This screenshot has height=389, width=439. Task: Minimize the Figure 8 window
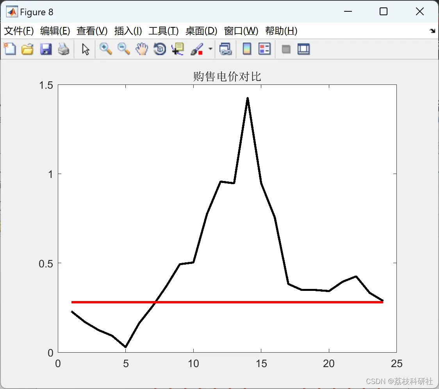(x=348, y=11)
